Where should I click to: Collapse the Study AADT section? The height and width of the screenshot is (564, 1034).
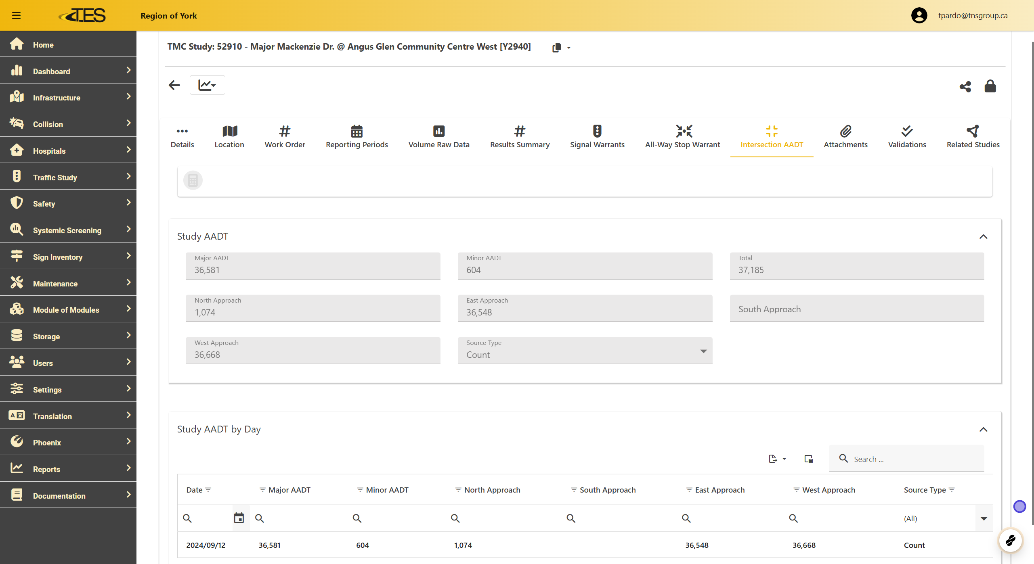pyautogui.click(x=983, y=237)
